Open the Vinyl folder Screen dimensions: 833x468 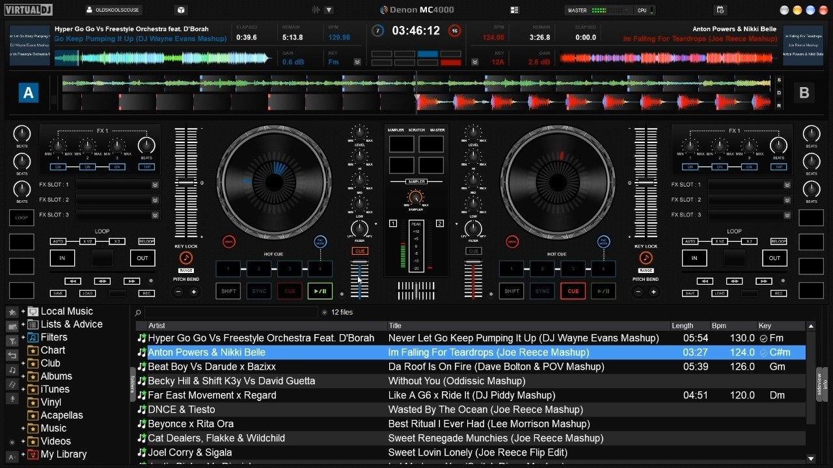coord(51,402)
